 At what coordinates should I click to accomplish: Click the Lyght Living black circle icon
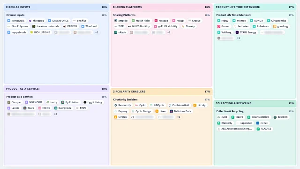[x=85, y=102]
